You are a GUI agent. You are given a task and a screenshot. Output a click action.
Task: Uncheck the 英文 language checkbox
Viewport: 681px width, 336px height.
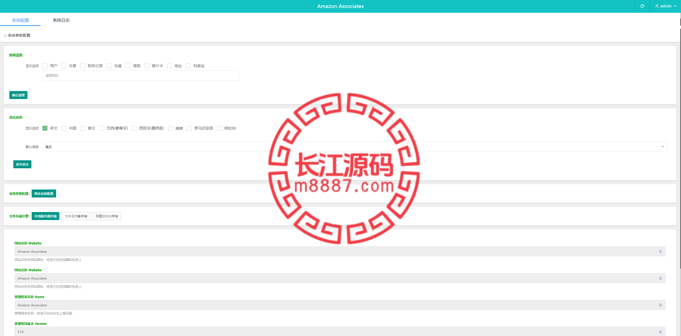click(x=45, y=128)
